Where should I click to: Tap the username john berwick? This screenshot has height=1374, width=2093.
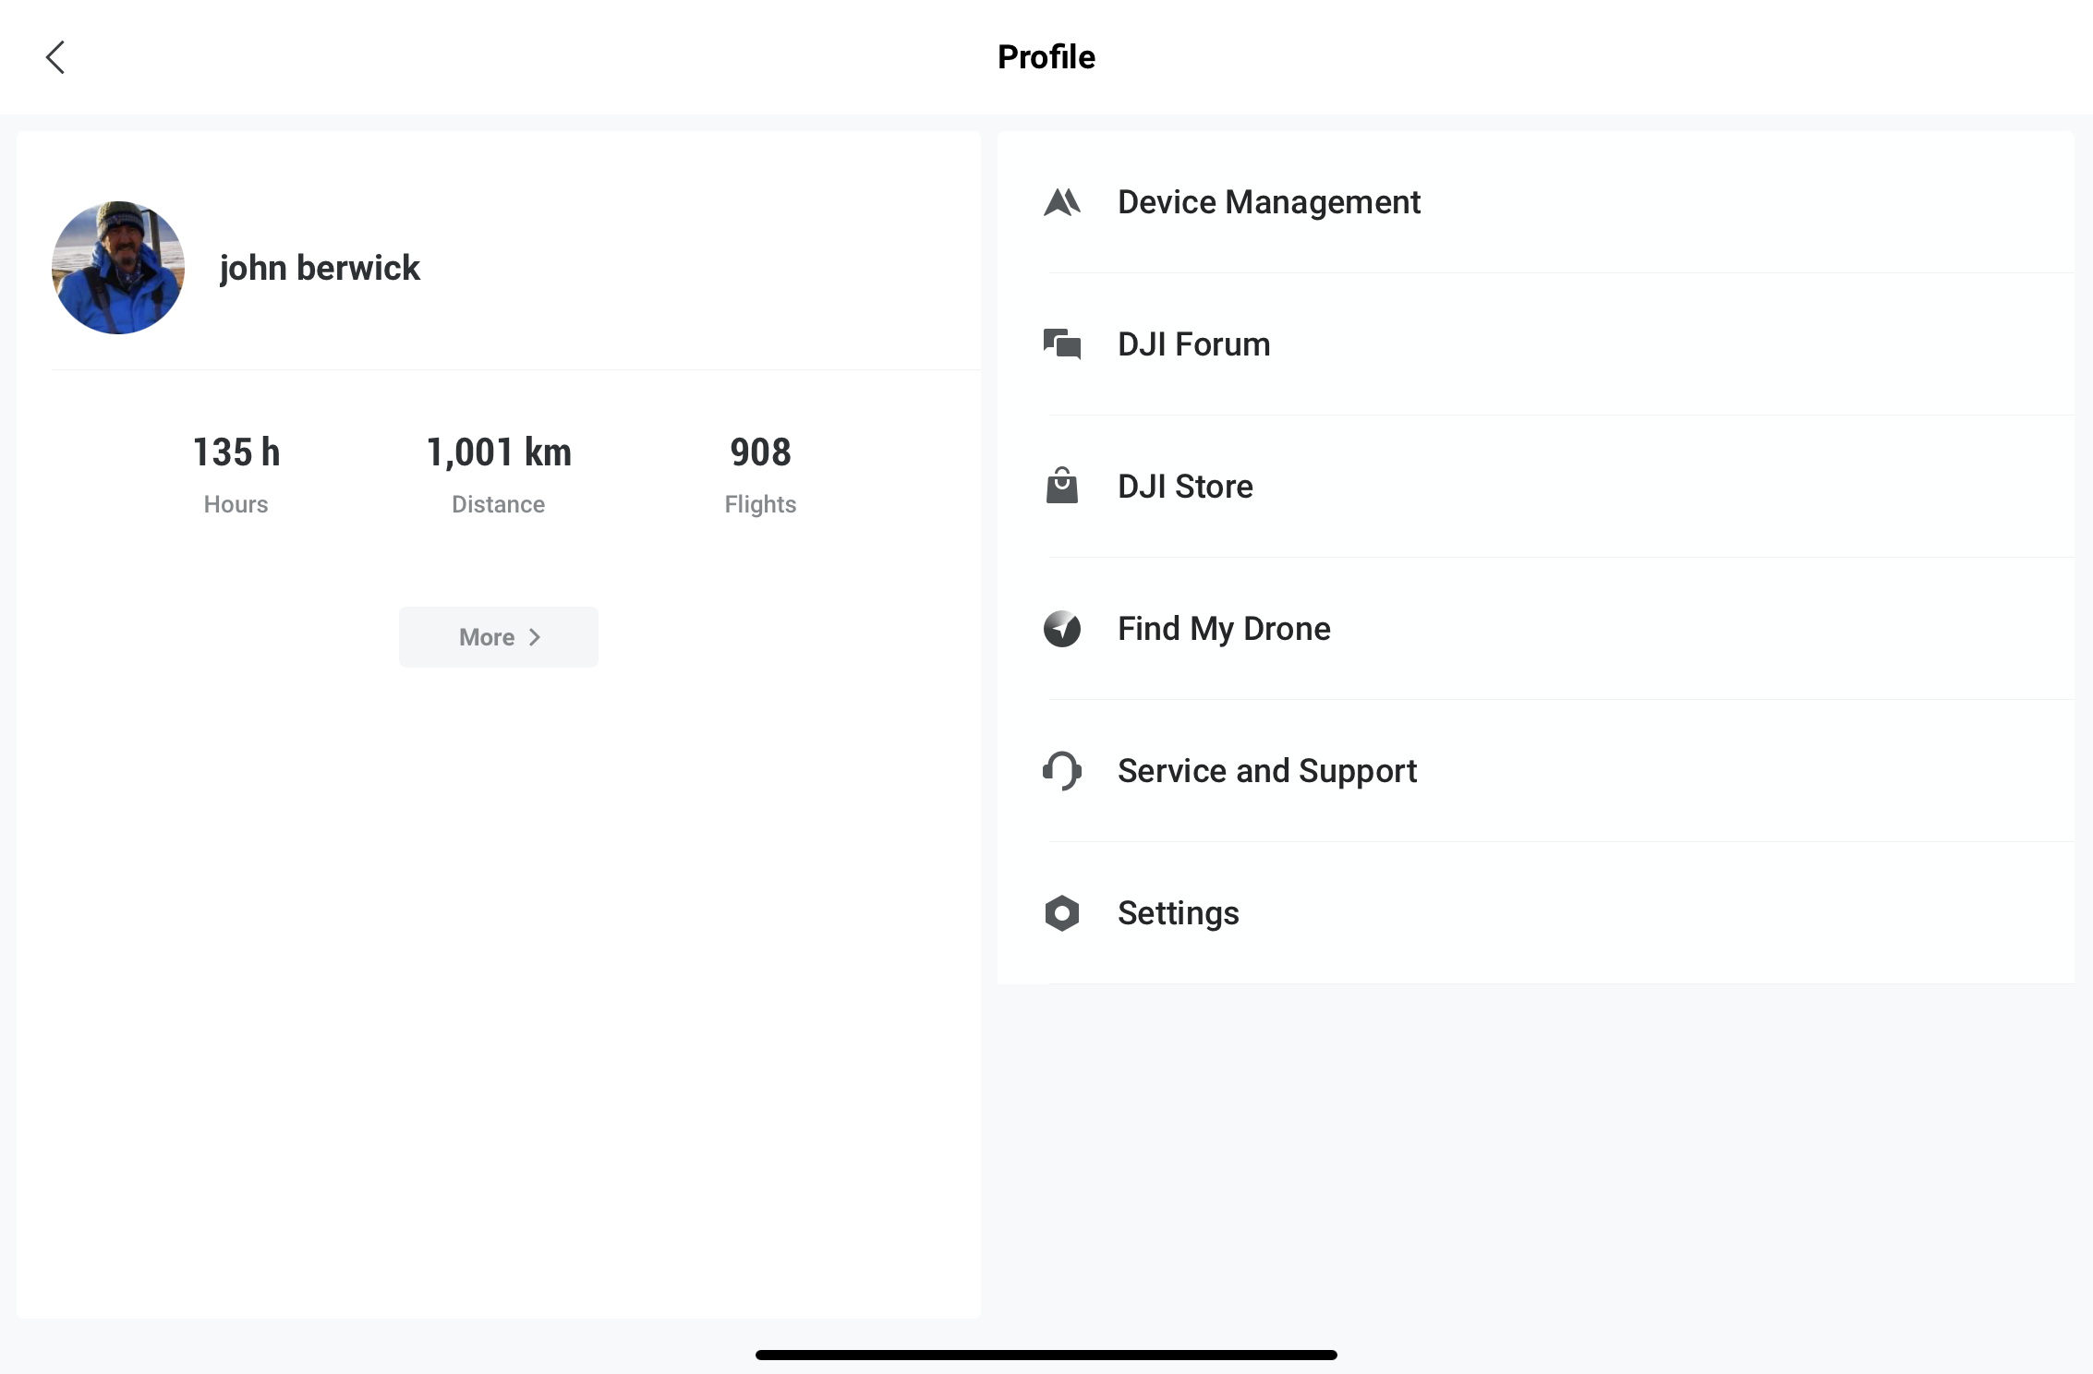(x=320, y=268)
